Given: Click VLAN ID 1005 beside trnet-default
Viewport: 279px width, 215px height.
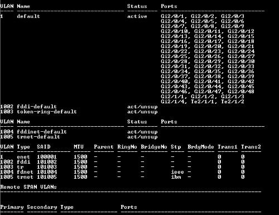Looking at the screenshot, I should click(x=7, y=137).
